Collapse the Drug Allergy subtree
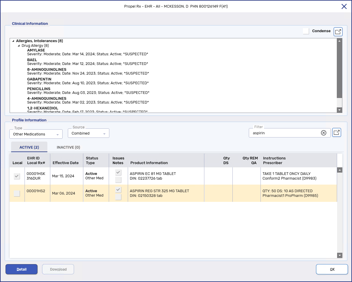This screenshot has height=282, width=352. tap(19, 46)
